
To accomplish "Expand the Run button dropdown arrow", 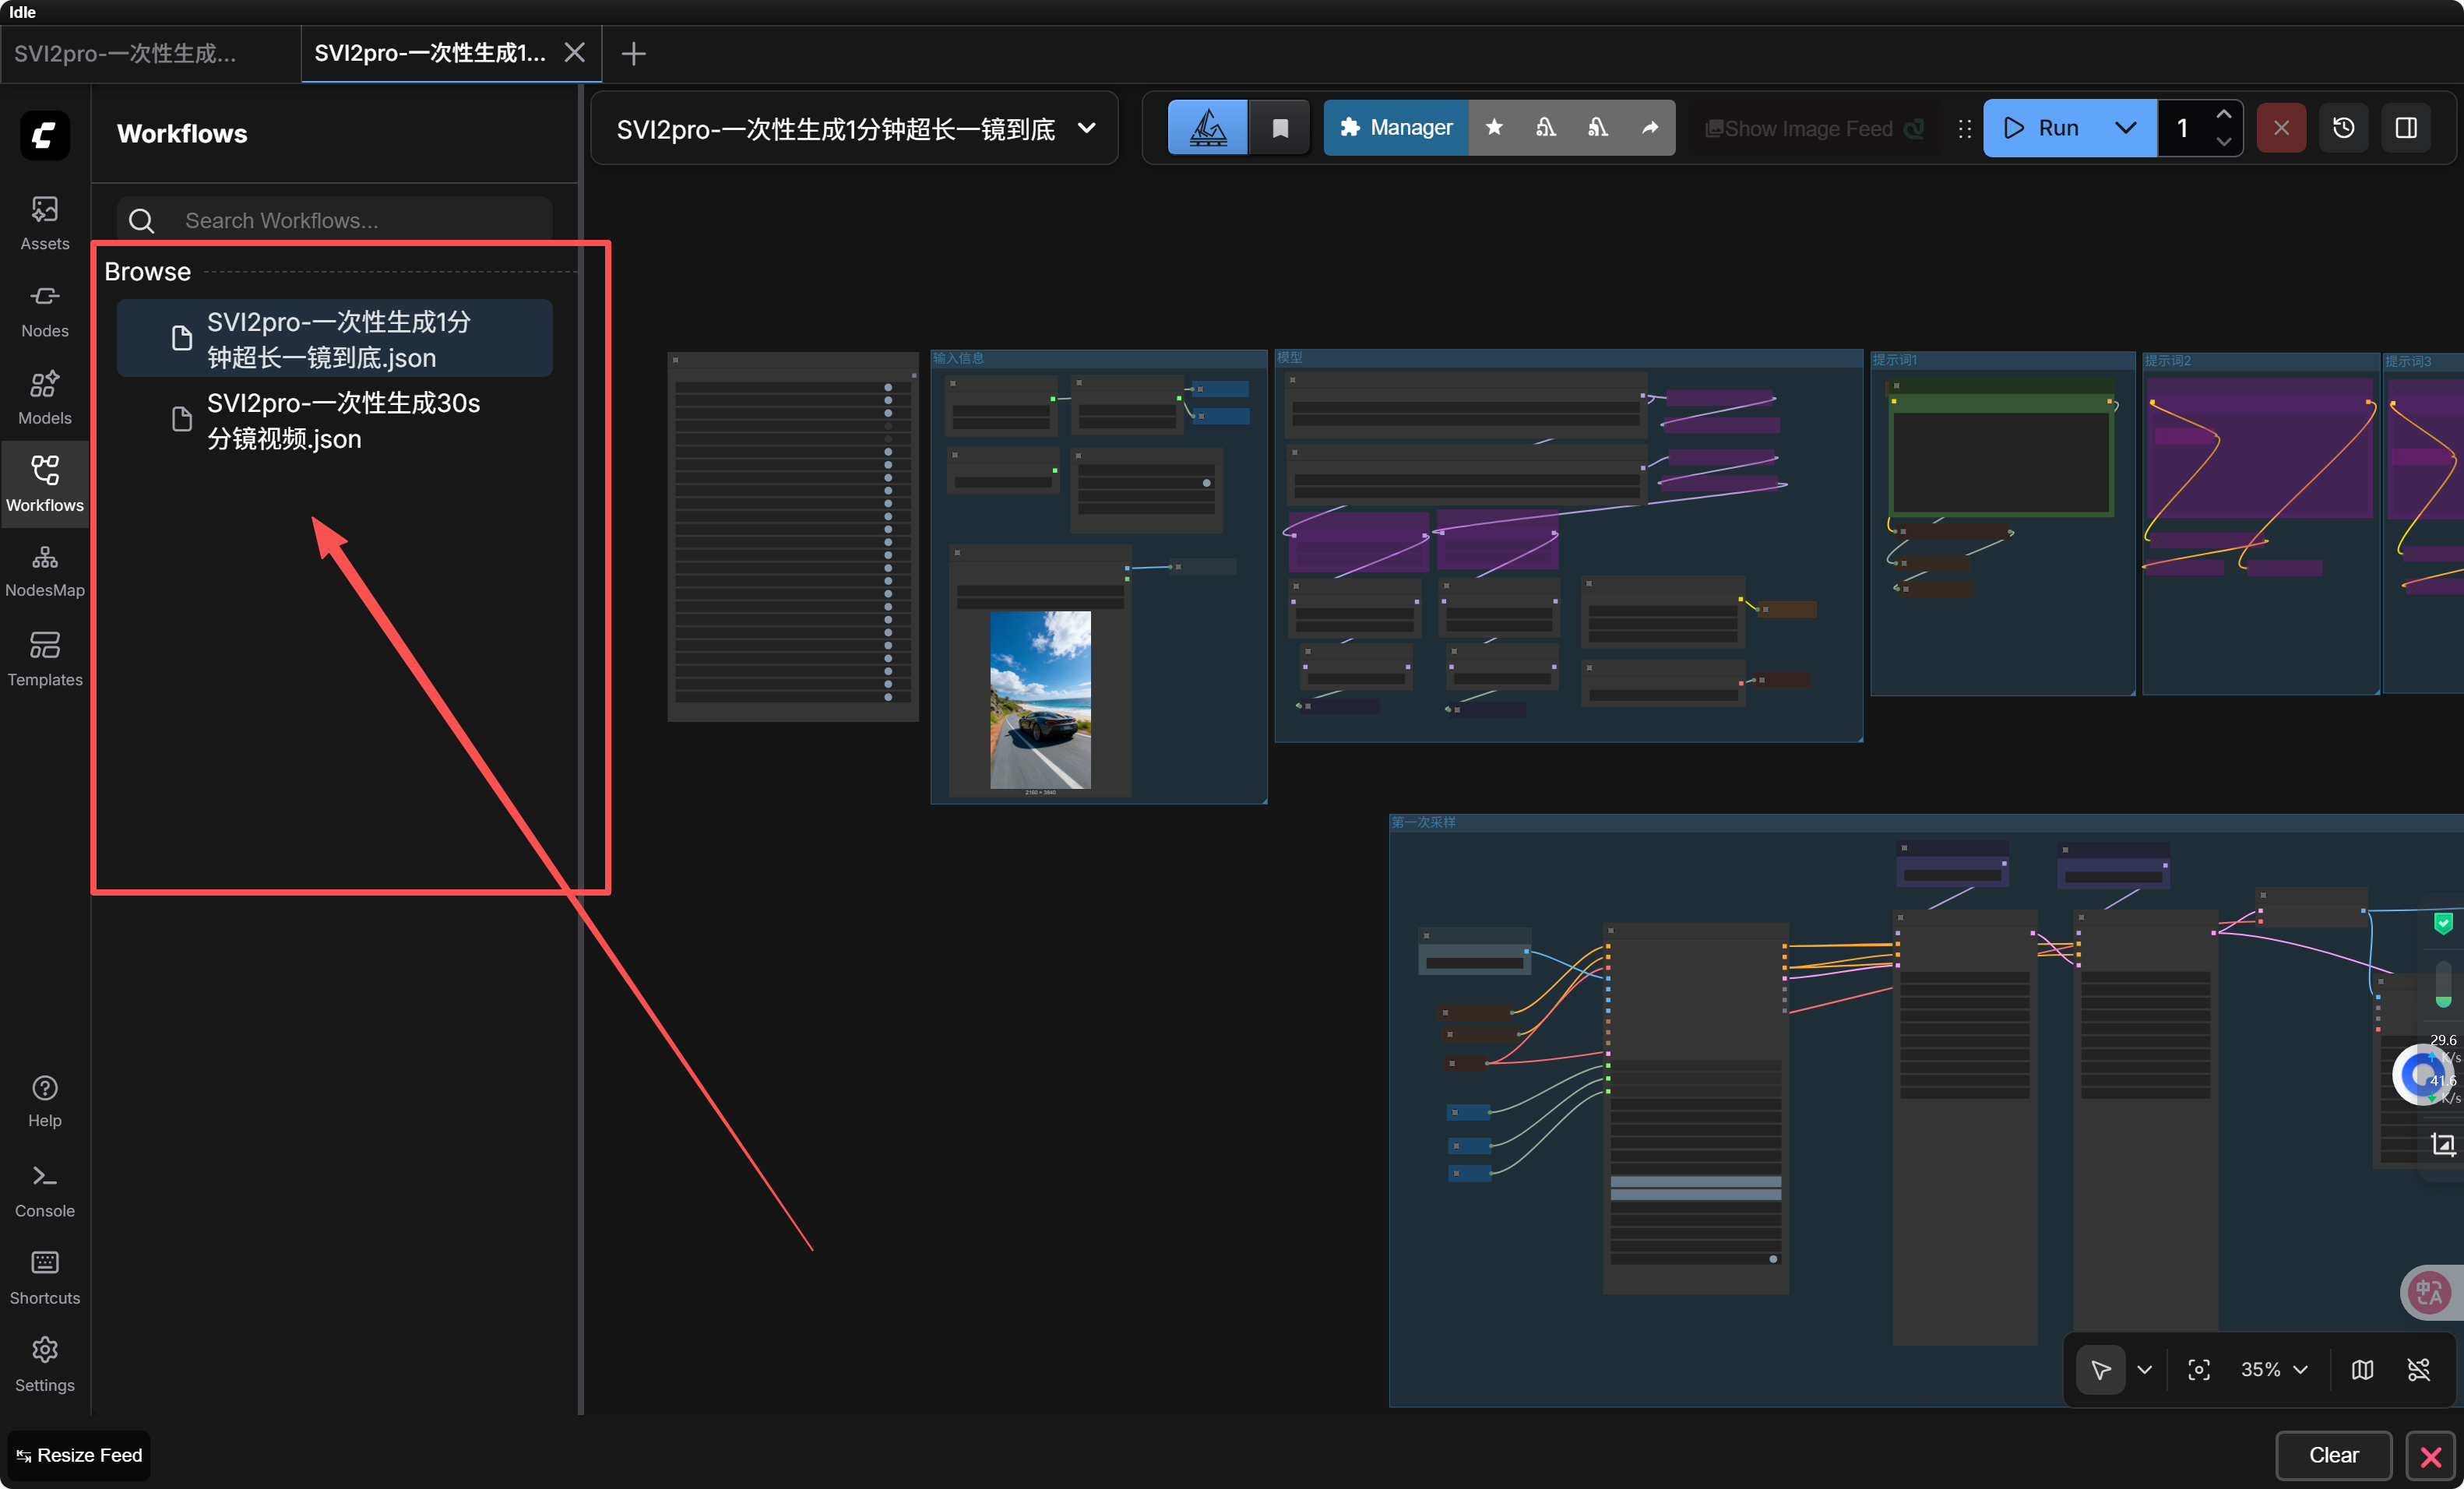I will (2125, 128).
